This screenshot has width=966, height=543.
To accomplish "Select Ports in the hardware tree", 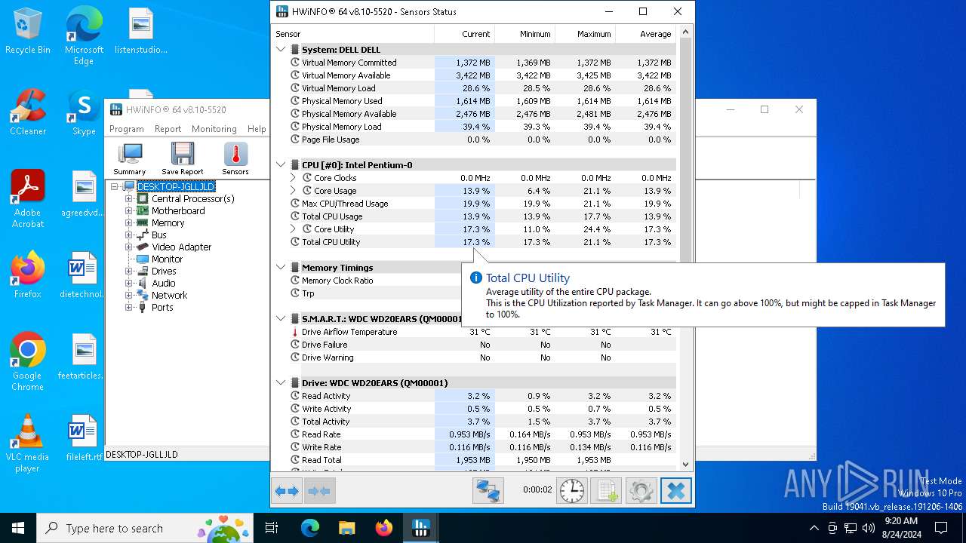I will click(x=162, y=308).
